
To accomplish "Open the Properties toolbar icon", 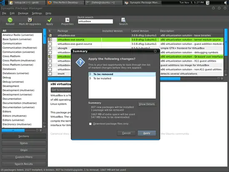I will pos(67,20).
